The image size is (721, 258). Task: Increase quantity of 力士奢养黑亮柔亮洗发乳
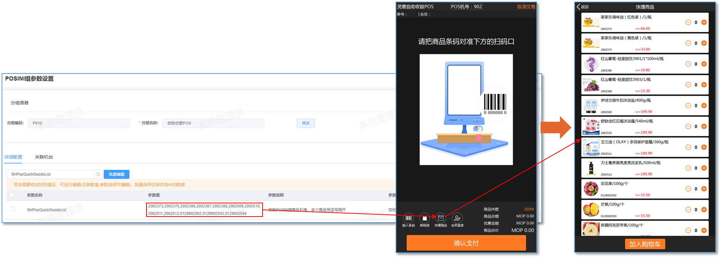(704, 168)
